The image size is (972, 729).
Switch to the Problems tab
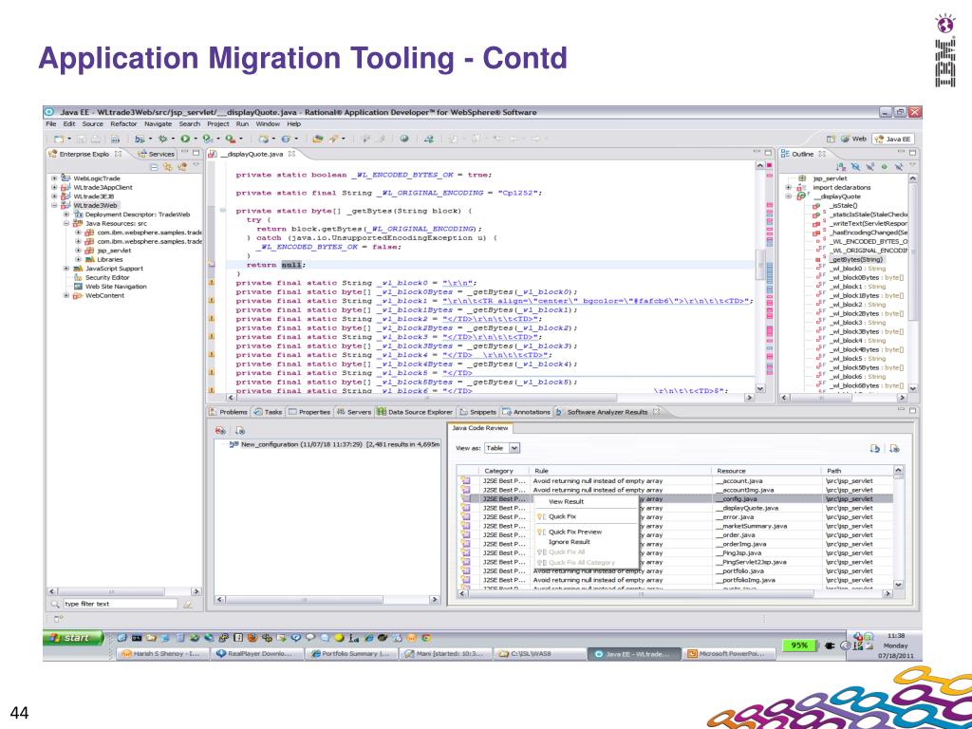229,412
